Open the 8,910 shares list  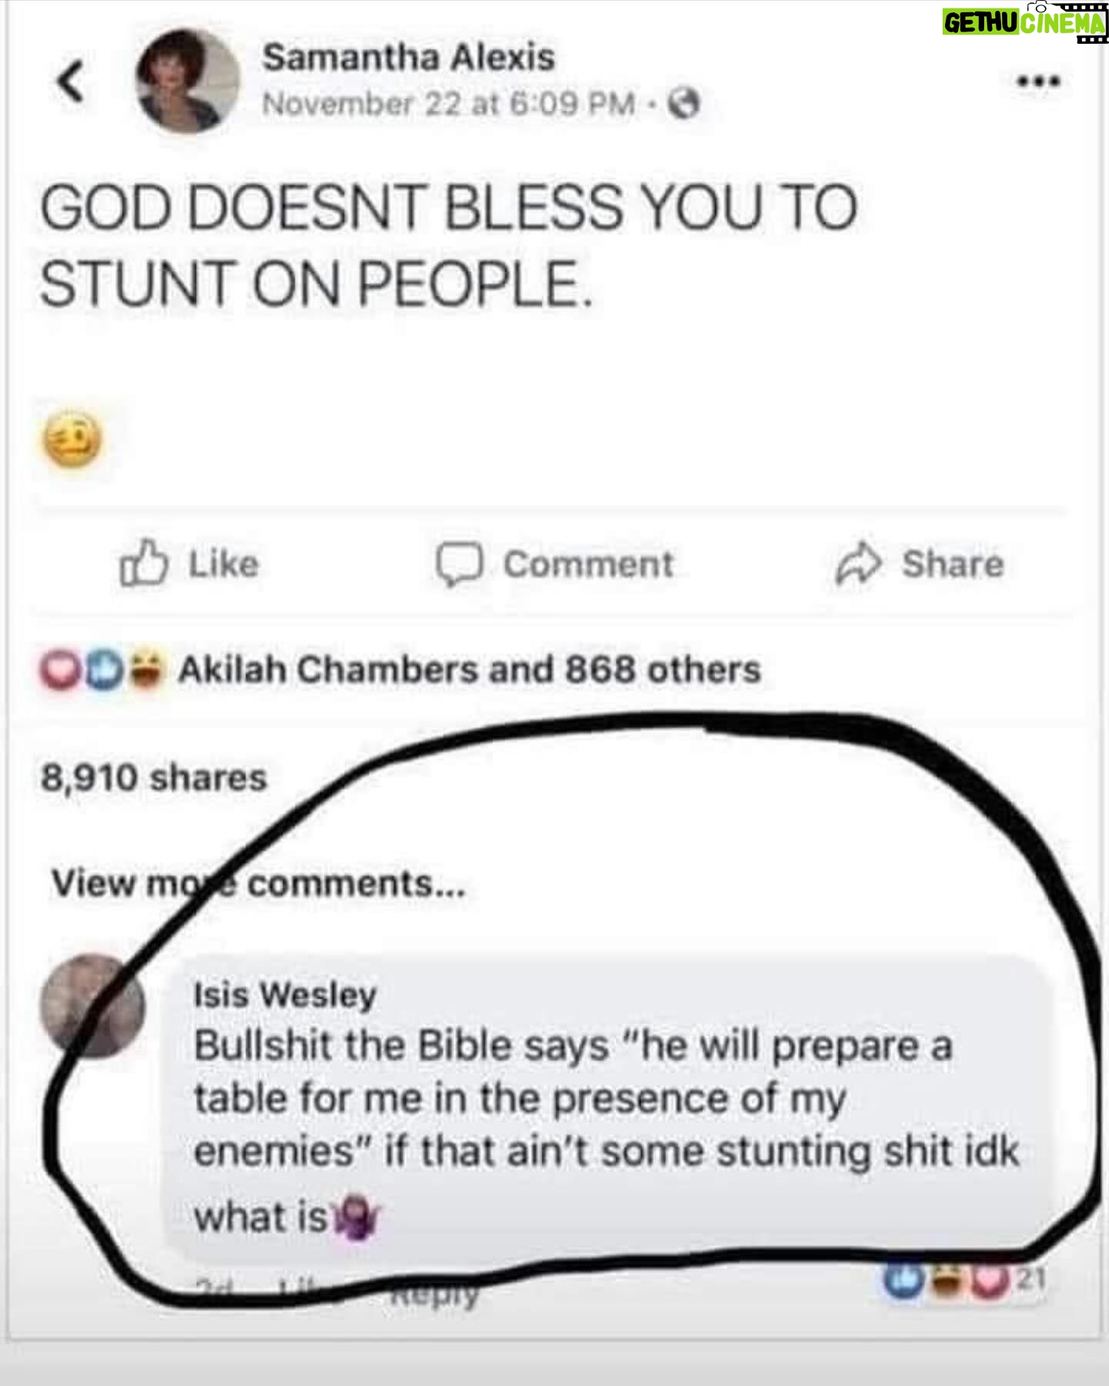pyautogui.click(x=154, y=778)
